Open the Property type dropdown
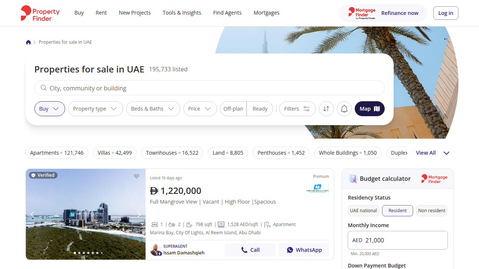This screenshot has width=479, height=269. [x=95, y=109]
